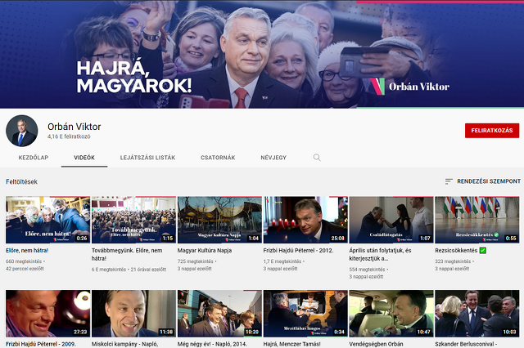Click the 725 megtekintés view count
The width and height of the screenshot is (524, 348).
(x=196, y=261)
